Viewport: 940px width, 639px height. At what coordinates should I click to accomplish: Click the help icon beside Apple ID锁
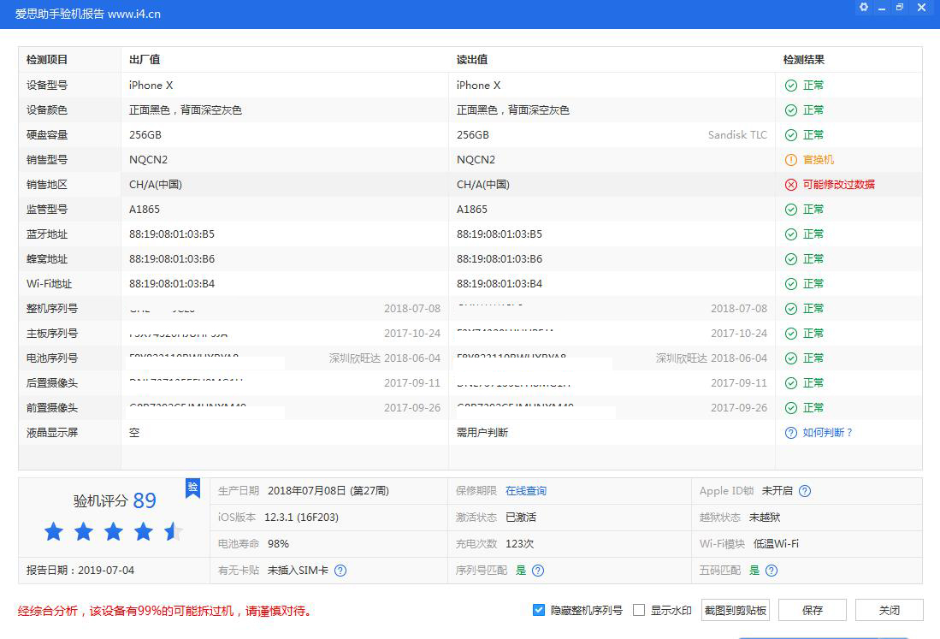click(x=805, y=491)
